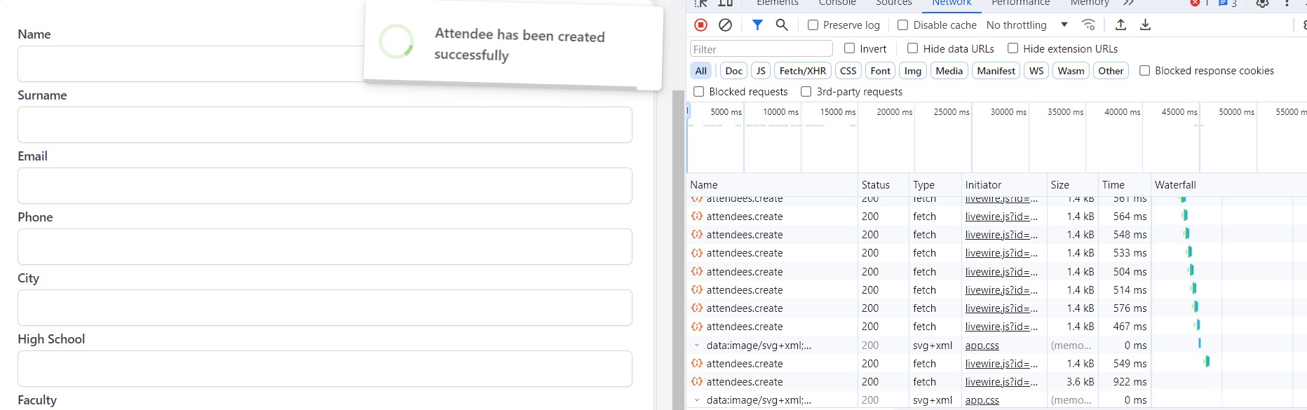Viewport: 1307px width, 410px height.
Task: Tick the Hide data URLs checkbox
Action: (x=913, y=48)
